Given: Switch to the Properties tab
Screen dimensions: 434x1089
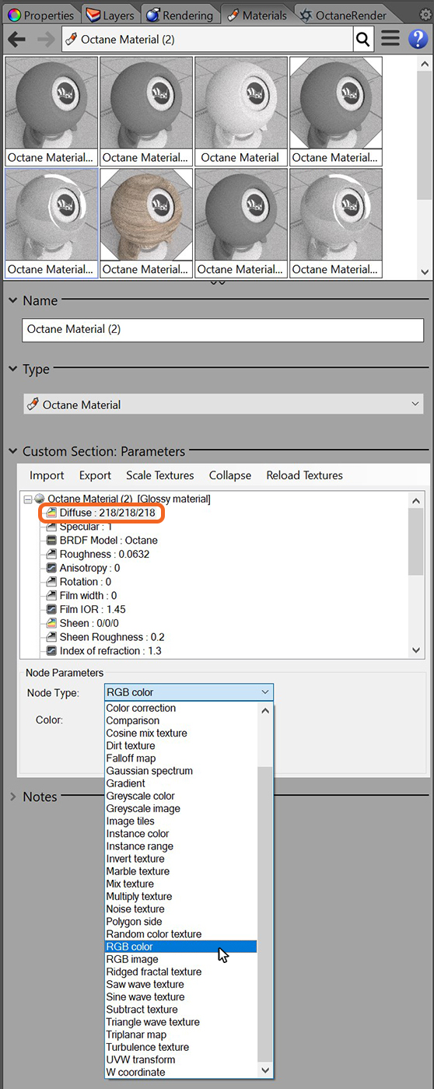Looking at the screenshot, I should tap(40, 15).
